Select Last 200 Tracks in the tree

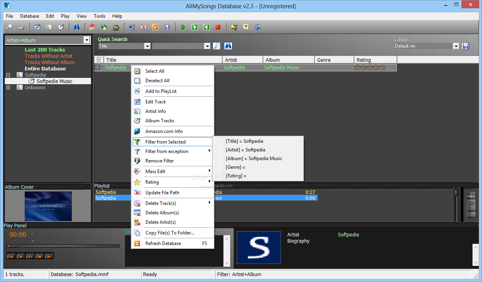45,50
